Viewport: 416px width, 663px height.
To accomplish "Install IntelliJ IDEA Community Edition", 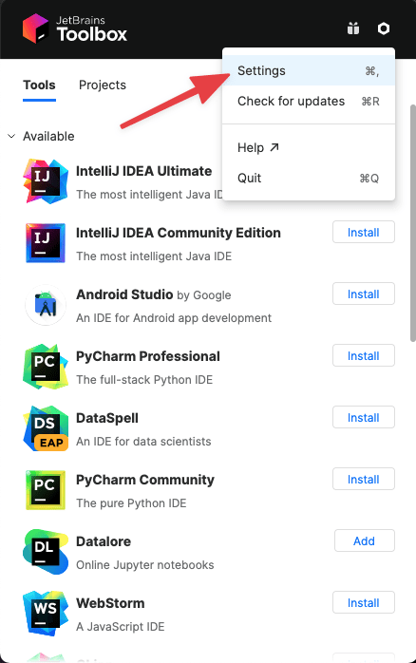I will 364,232.
